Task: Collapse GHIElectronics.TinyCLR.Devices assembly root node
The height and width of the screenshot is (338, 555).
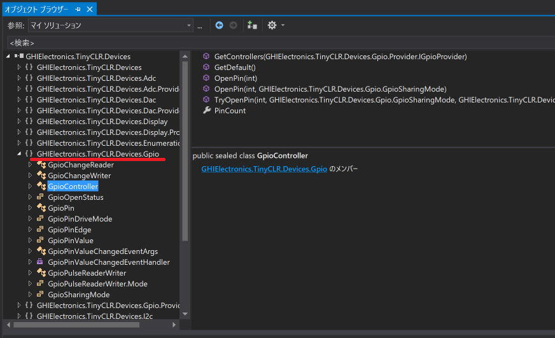Action: tap(8, 56)
